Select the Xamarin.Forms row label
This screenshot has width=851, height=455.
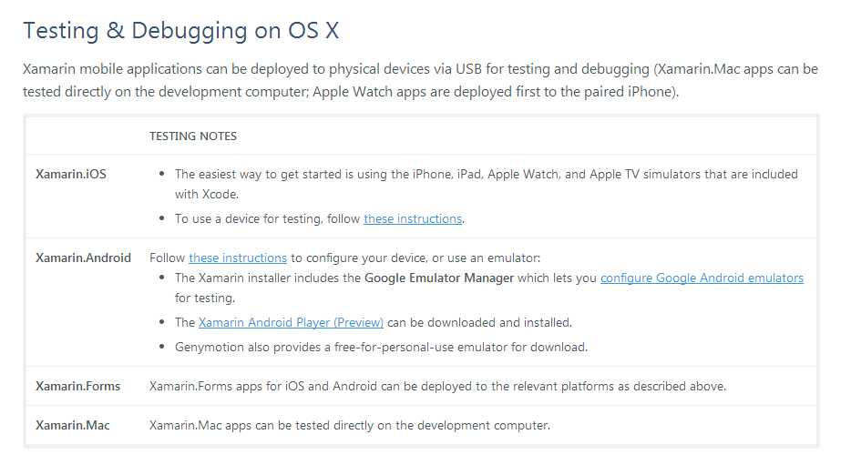(77, 386)
